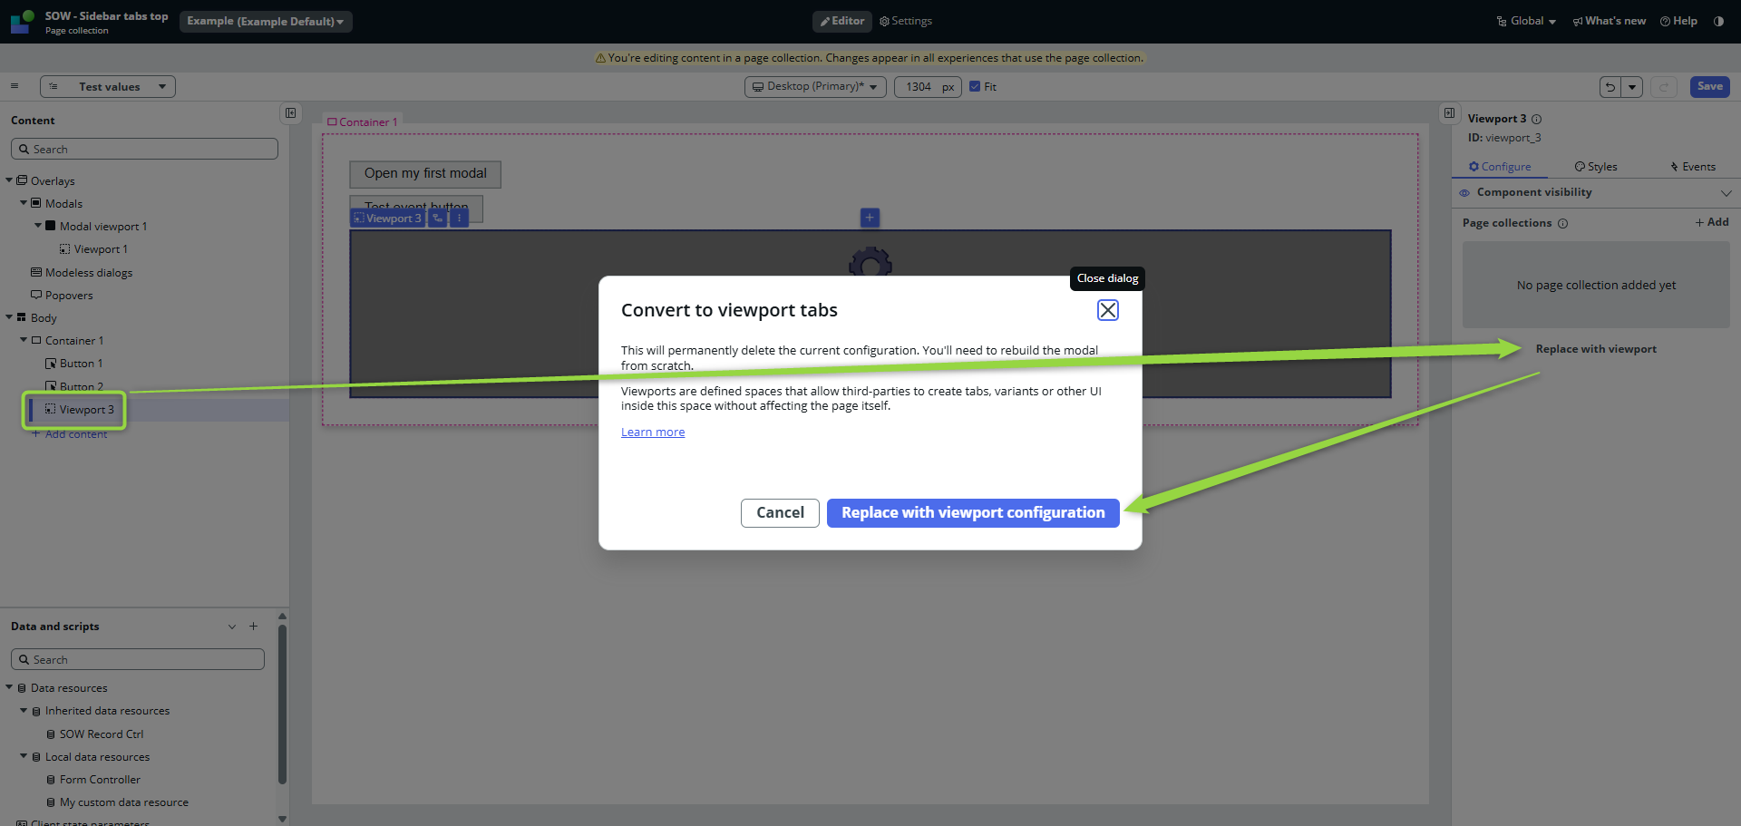This screenshot has width=1741, height=826.
Task: Switch to the Events tab
Action: 1692,167
